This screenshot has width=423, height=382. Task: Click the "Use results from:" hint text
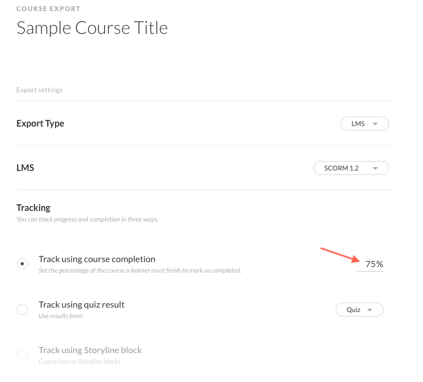pos(61,316)
